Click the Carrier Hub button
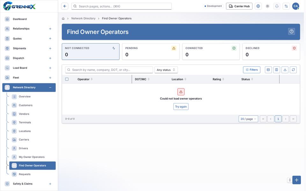Image resolution: width=306 pixels, height=191 pixels. (239, 6)
